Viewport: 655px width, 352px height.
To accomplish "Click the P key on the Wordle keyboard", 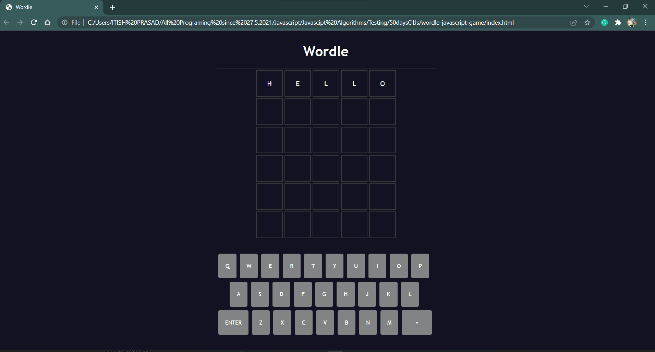I will click(x=420, y=266).
